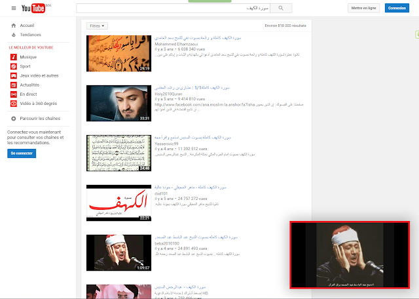Click the search input field

coord(173,9)
